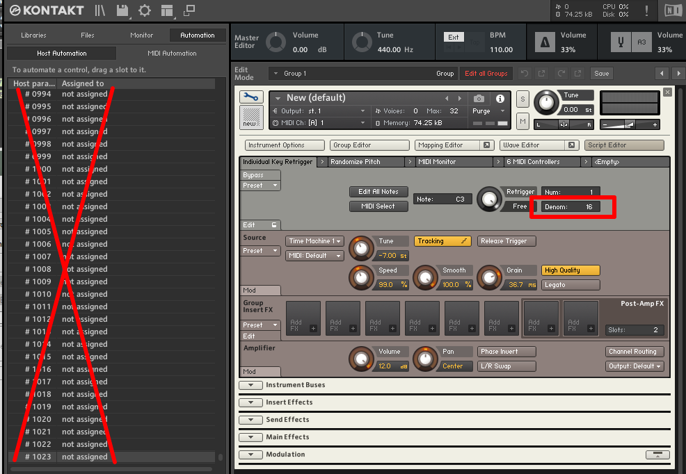Screen dimensions: 686x474
Task: Expand the Instrument Buses section
Action: pyautogui.click(x=250, y=385)
